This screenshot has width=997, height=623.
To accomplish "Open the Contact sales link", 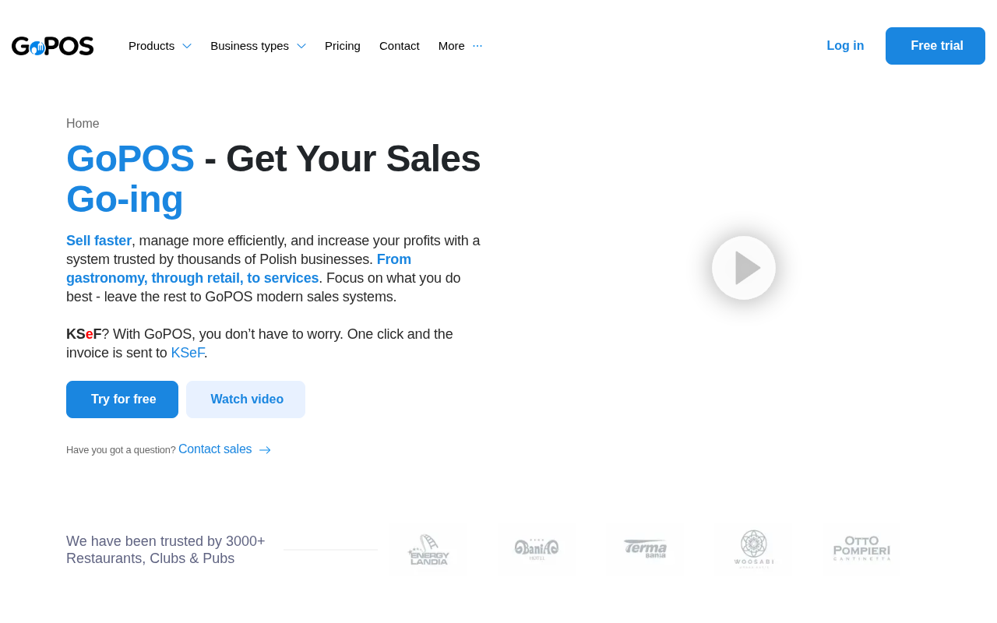I will click(x=215, y=449).
